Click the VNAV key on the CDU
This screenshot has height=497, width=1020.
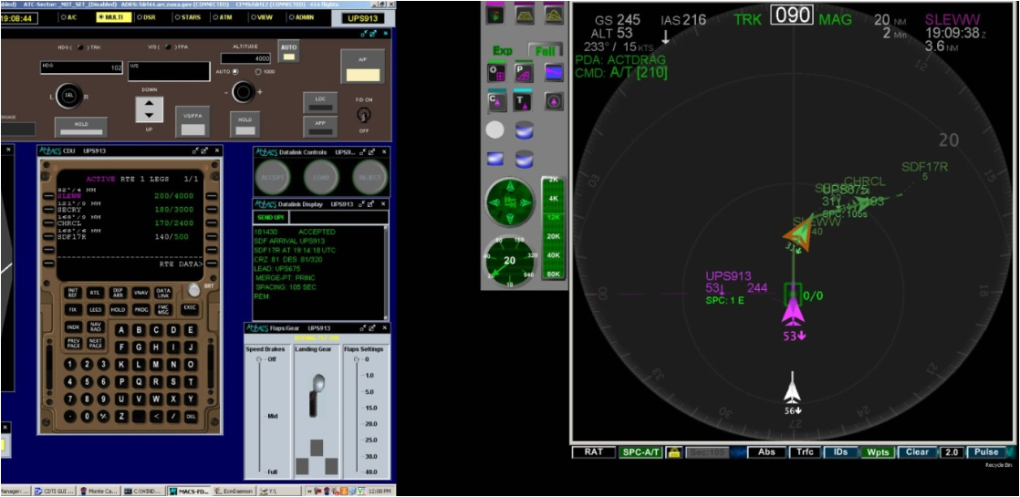(141, 293)
